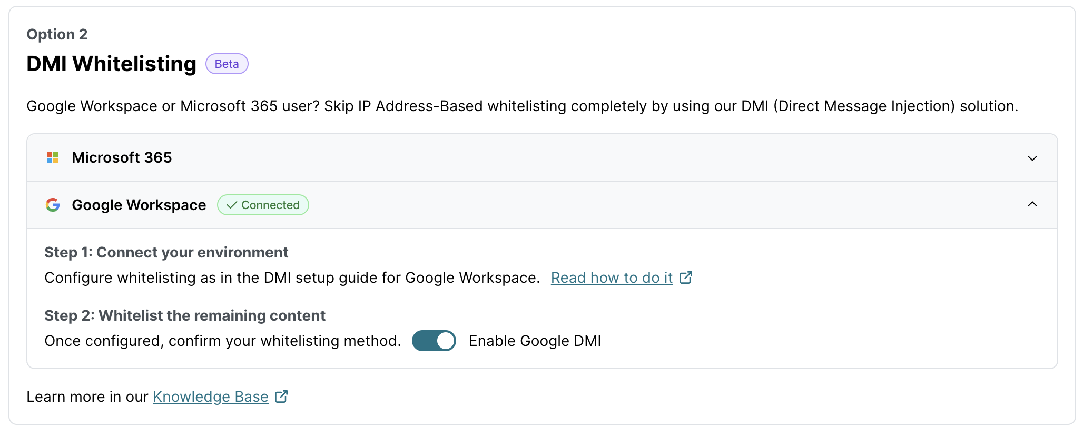
Task: Open the Read how to do it link
Action: tap(612, 278)
